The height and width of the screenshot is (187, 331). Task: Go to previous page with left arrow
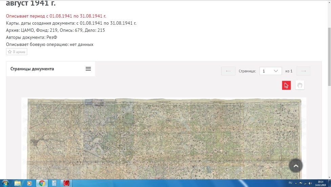coord(228,71)
